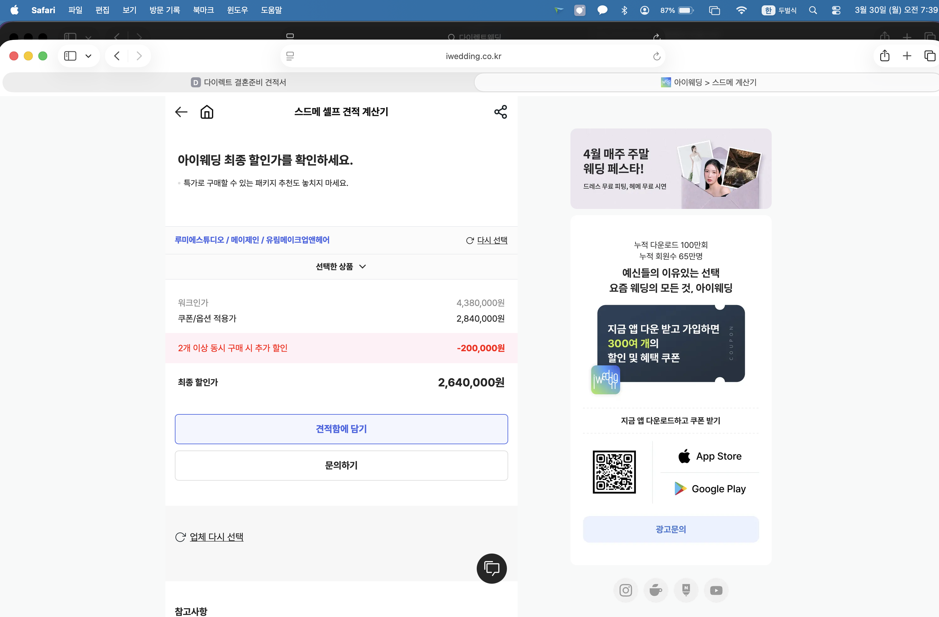Click the Naver Blog pencil icon

tap(686, 590)
